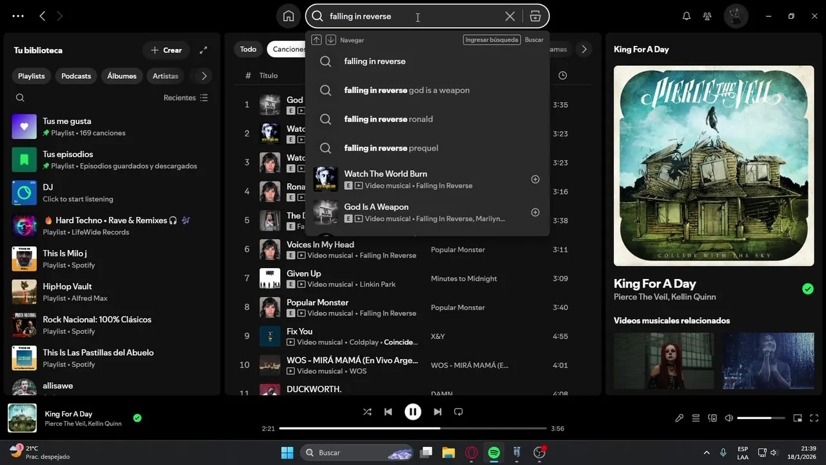This screenshot has height=465, width=826.
Task: Select the Canciones filter tab
Action: pyautogui.click(x=287, y=49)
